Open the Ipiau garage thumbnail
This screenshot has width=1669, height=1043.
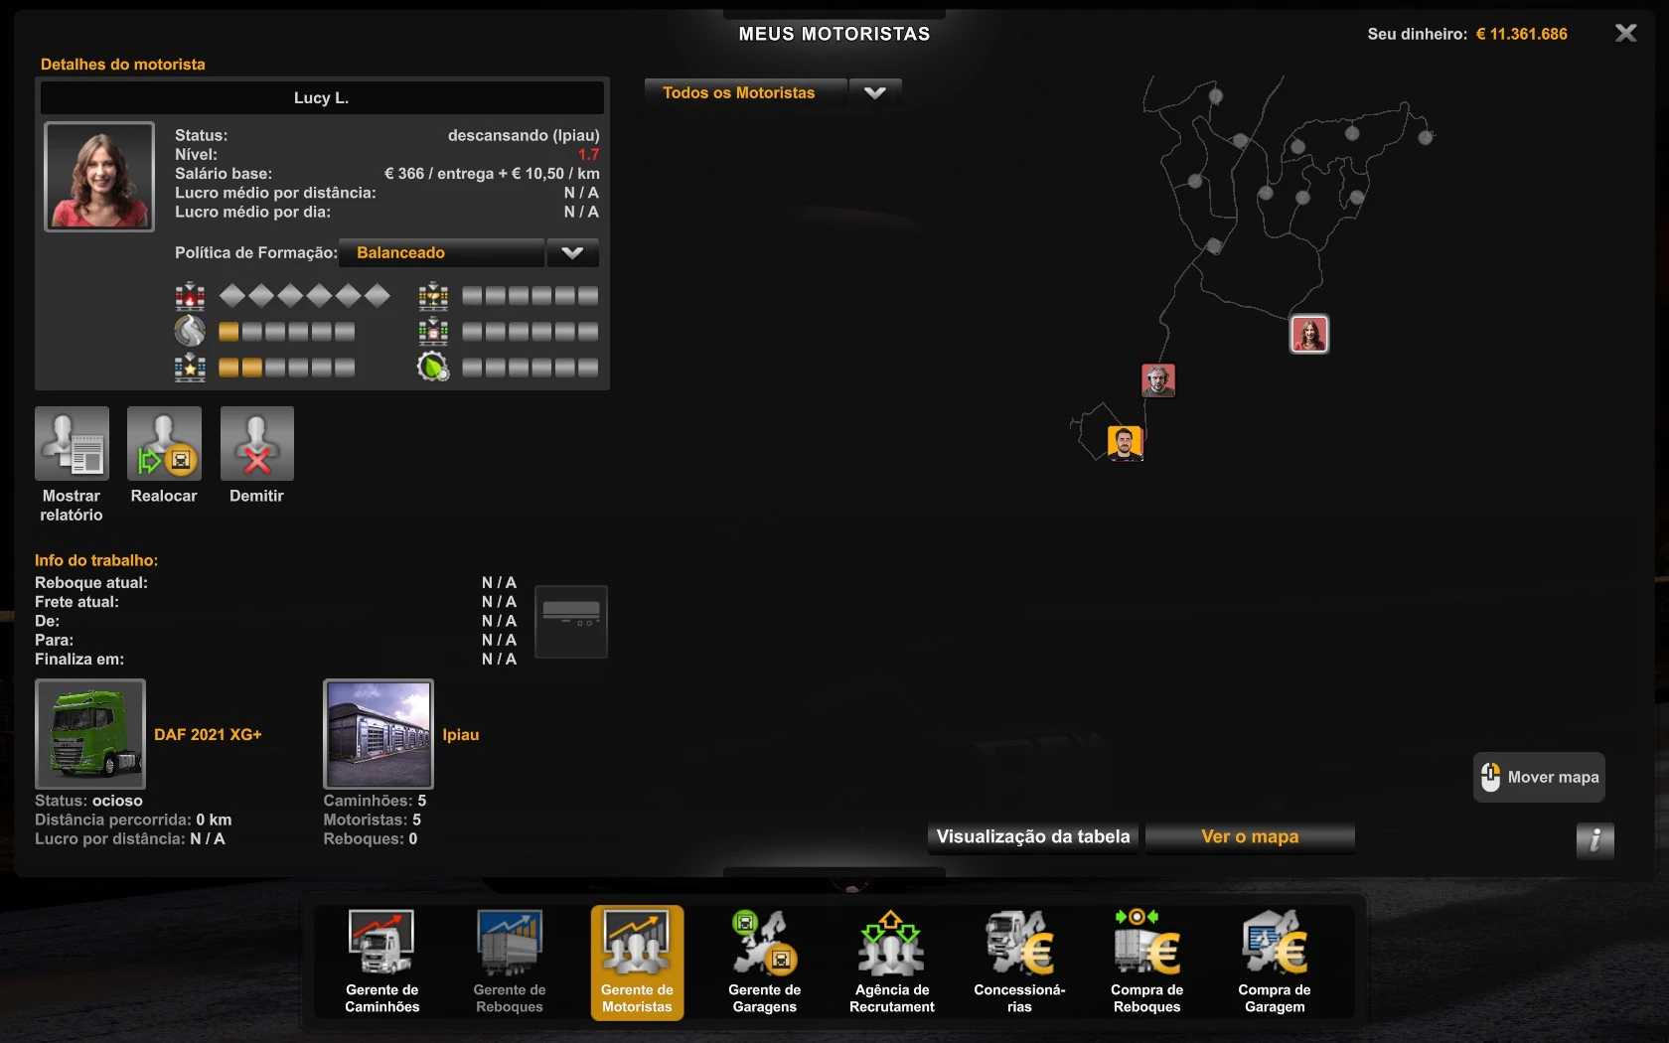click(379, 734)
